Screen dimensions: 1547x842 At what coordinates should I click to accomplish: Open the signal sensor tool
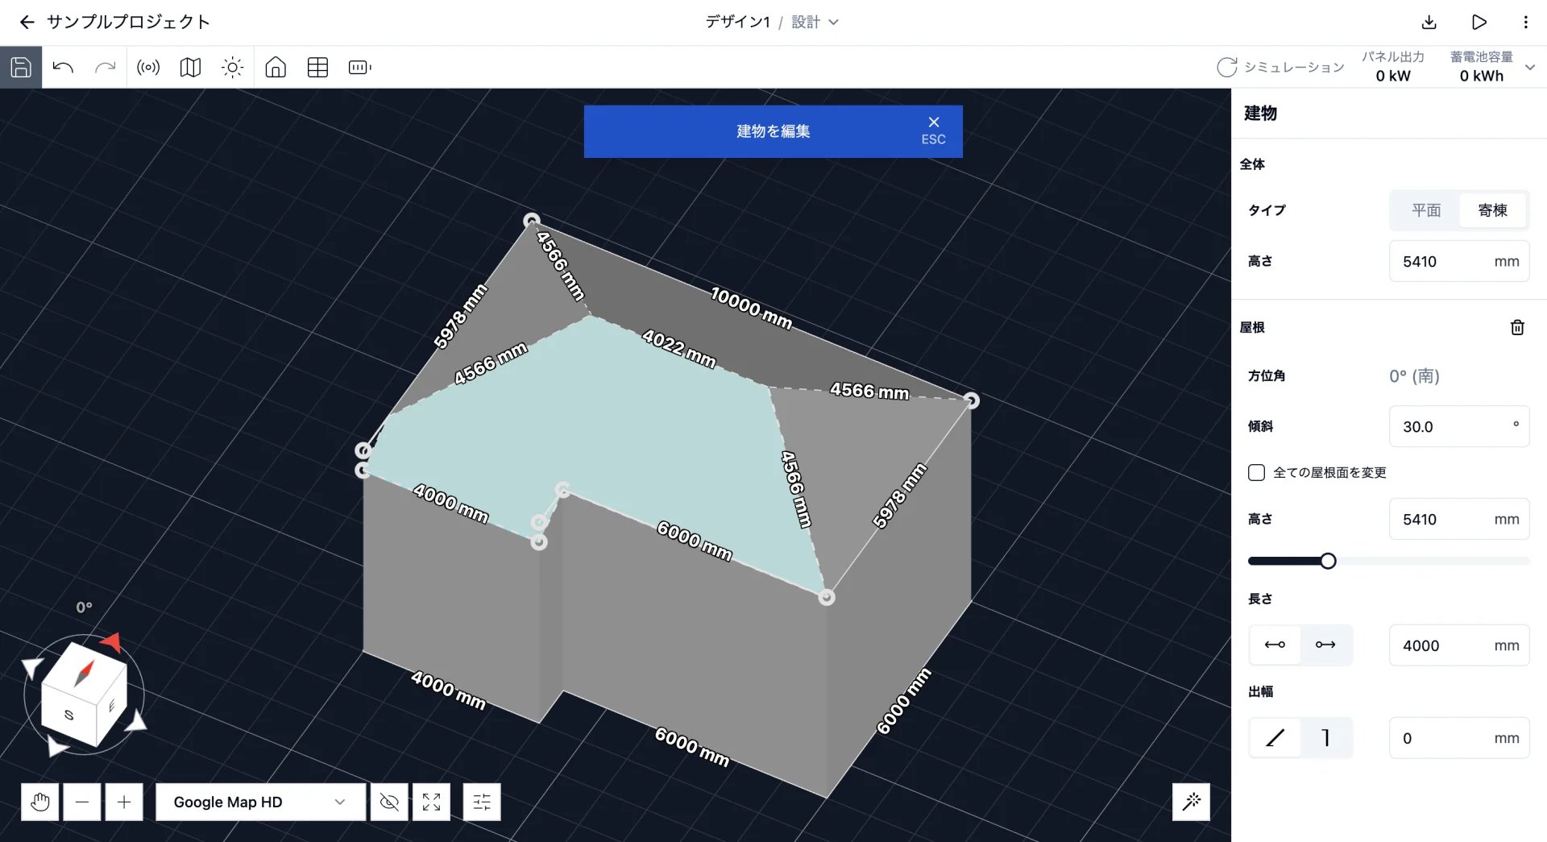pos(148,67)
